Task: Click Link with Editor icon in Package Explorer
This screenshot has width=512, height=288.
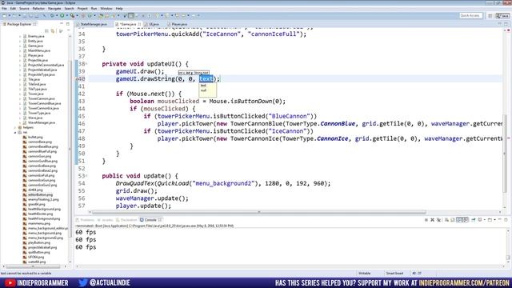Action: pyautogui.click(x=53, y=30)
